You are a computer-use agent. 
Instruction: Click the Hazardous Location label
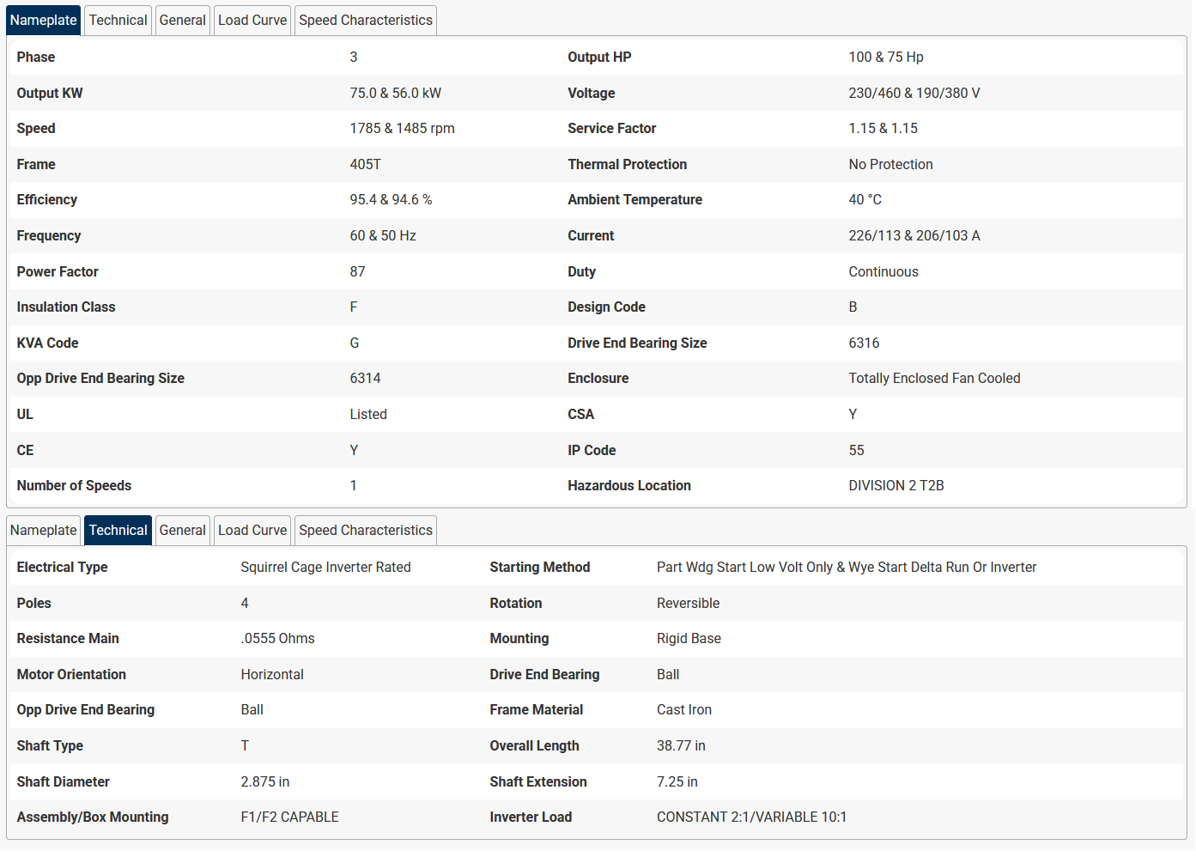[x=628, y=485]
